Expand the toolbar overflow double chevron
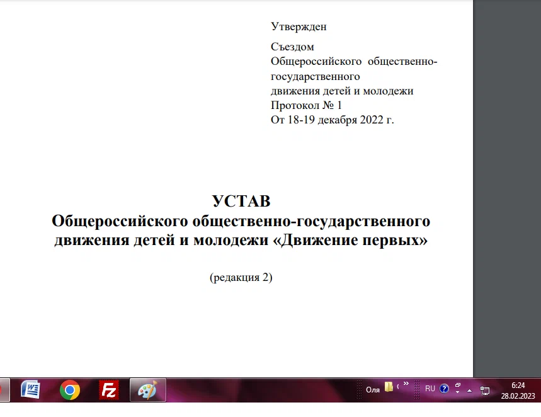Viewport: 541px width, 417px height. [406, 383]
